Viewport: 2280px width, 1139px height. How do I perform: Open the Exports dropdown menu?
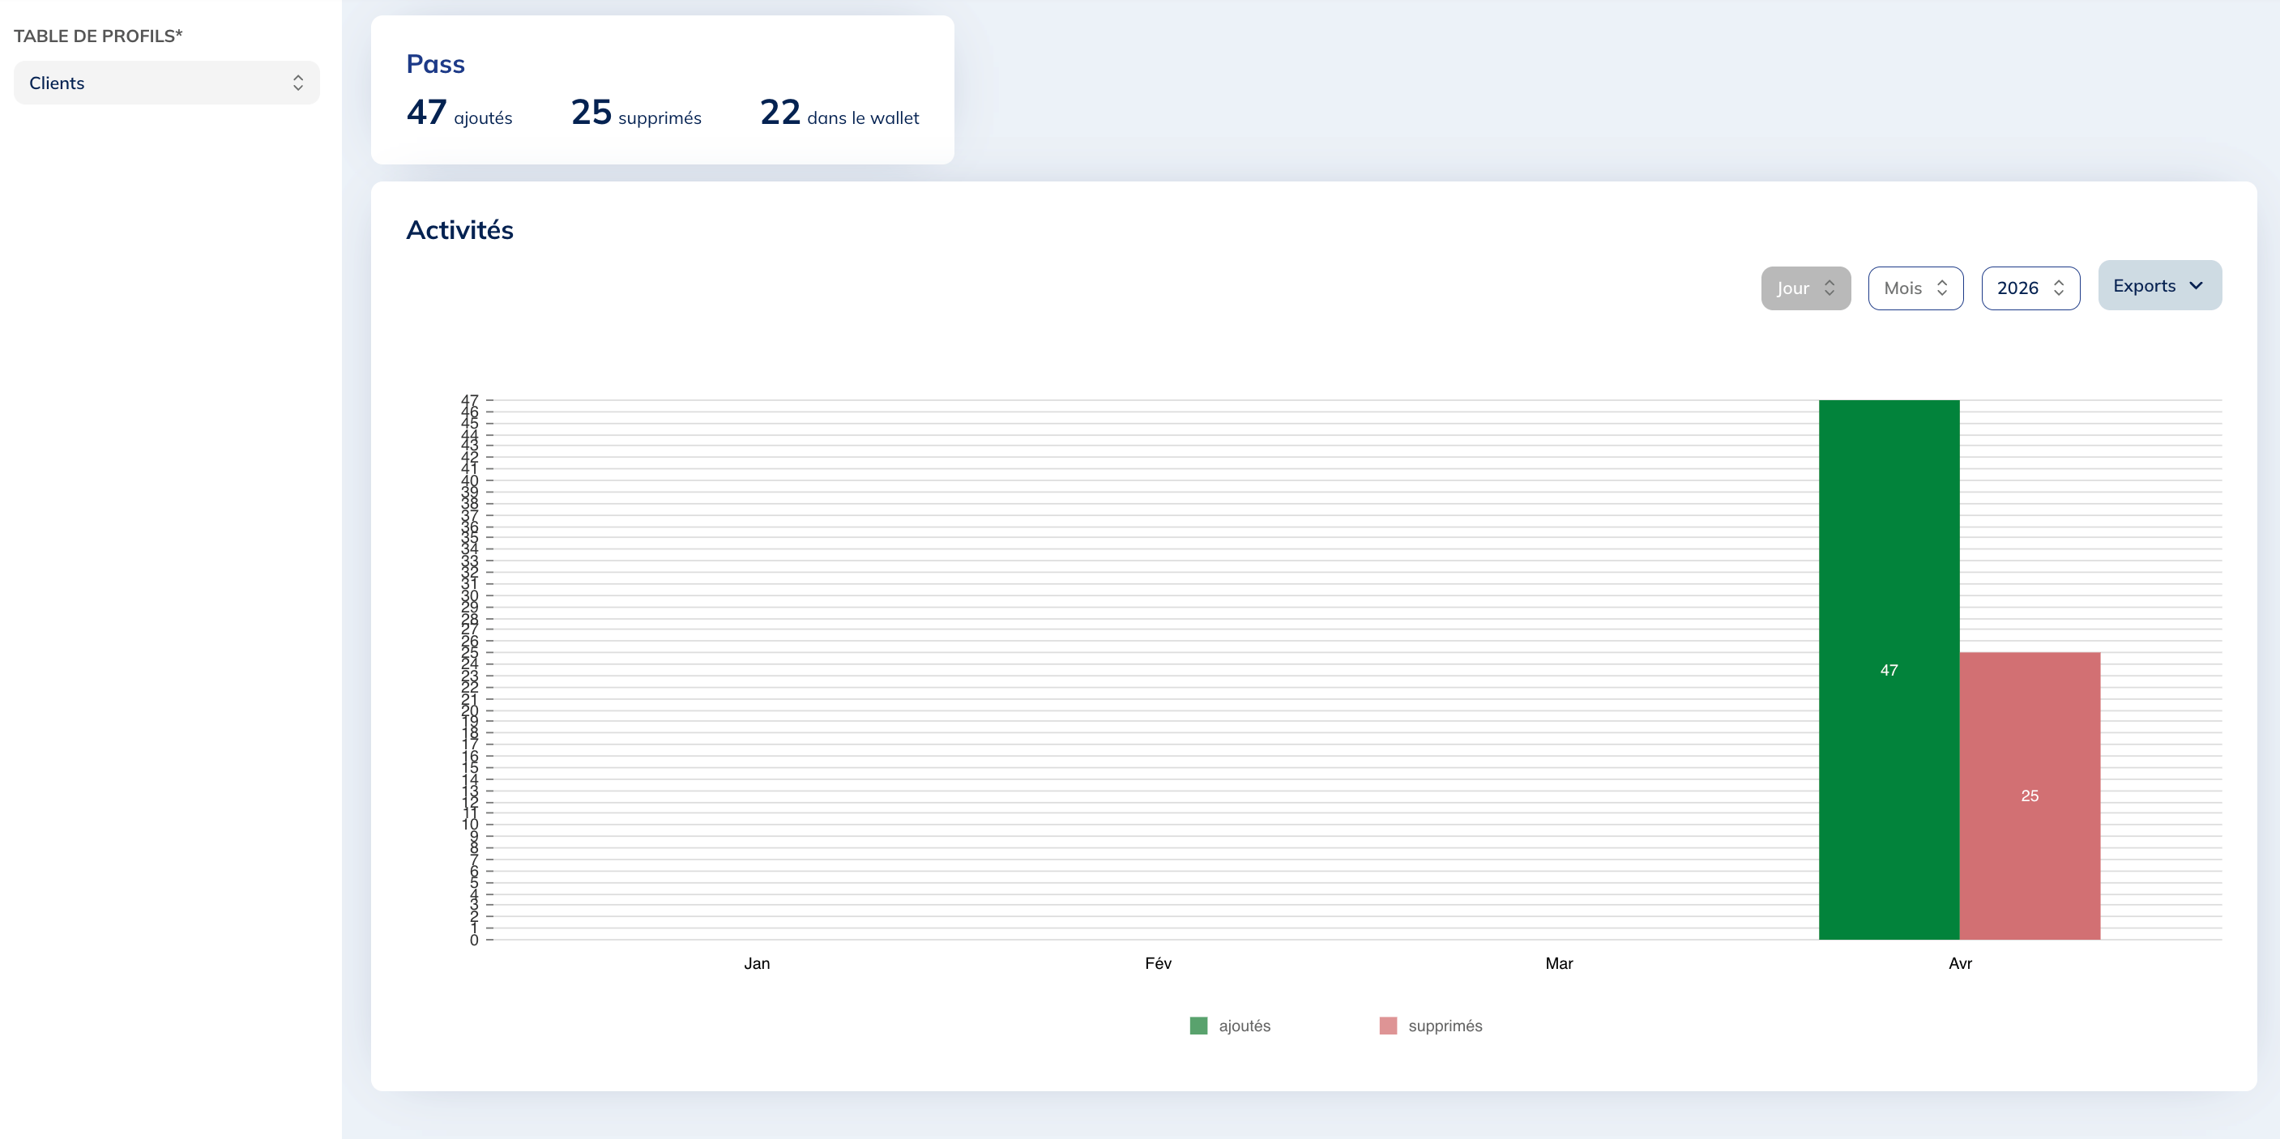point(2159,285)
